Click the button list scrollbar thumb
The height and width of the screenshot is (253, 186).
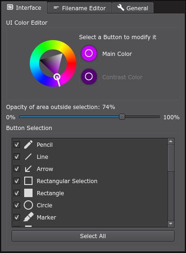coord(171,158)
